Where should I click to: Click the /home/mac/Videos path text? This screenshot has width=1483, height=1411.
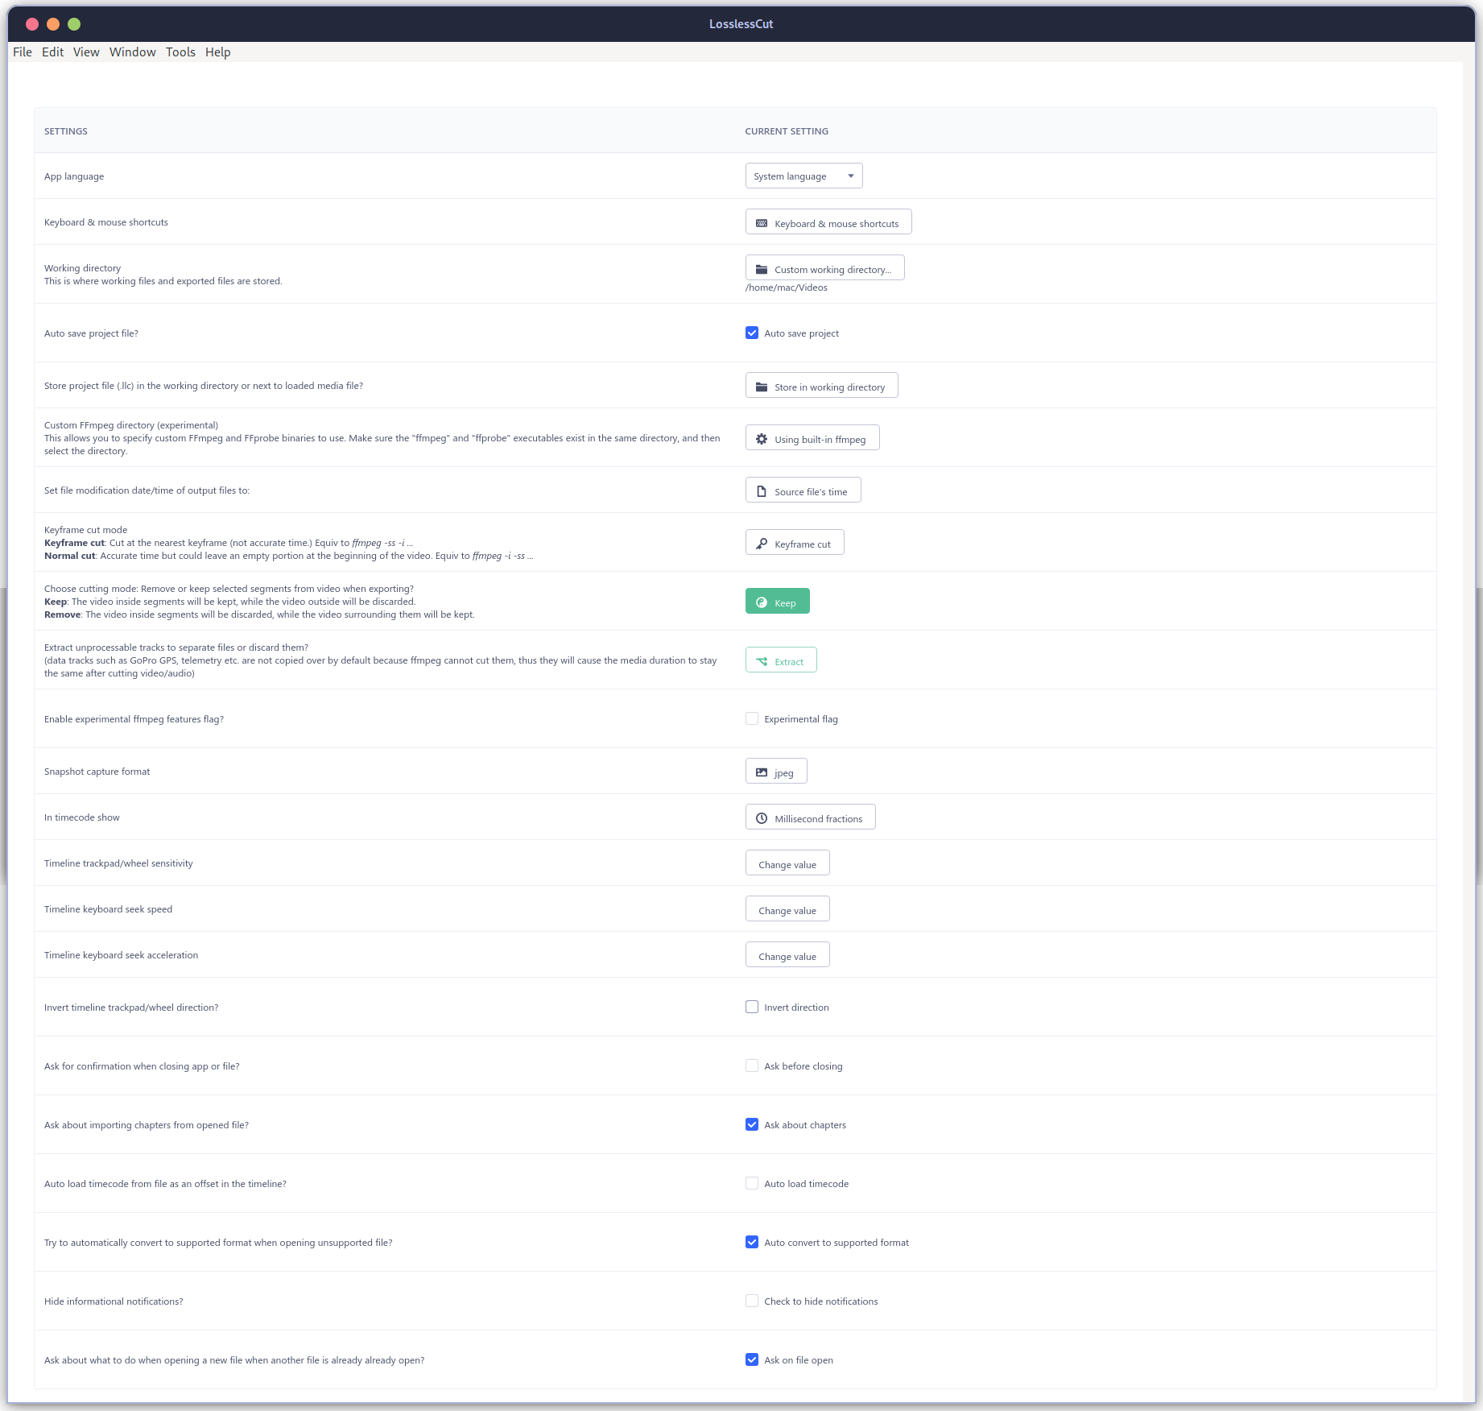(x=787, y=288)
